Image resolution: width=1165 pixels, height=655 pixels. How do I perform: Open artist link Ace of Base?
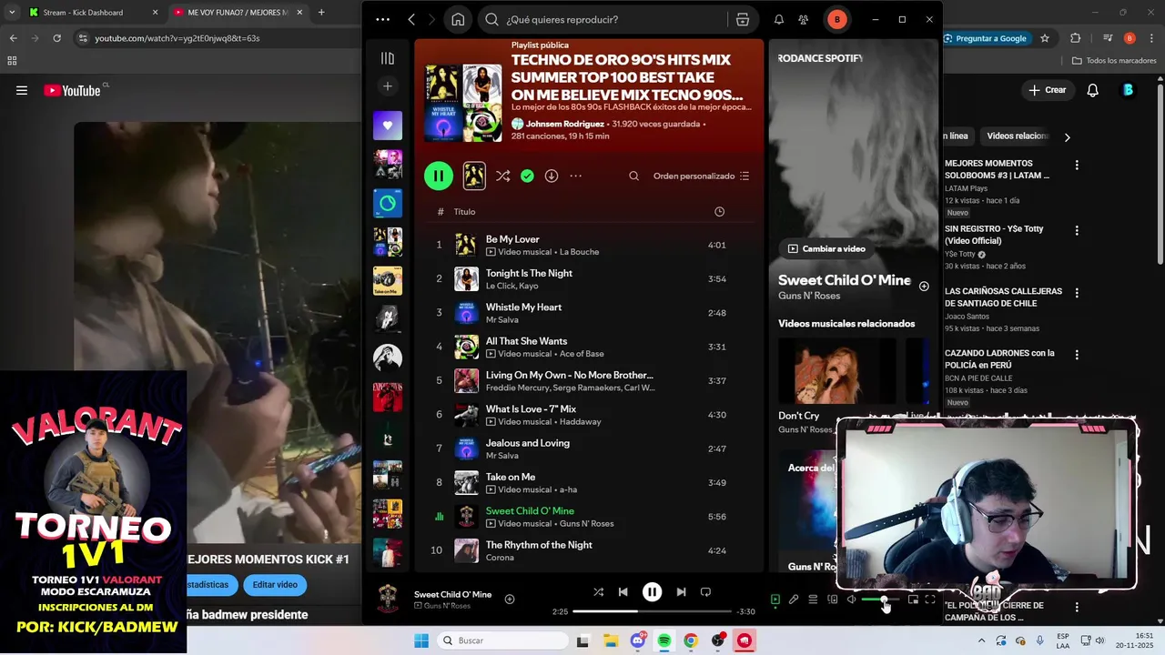tap(582, 354)
